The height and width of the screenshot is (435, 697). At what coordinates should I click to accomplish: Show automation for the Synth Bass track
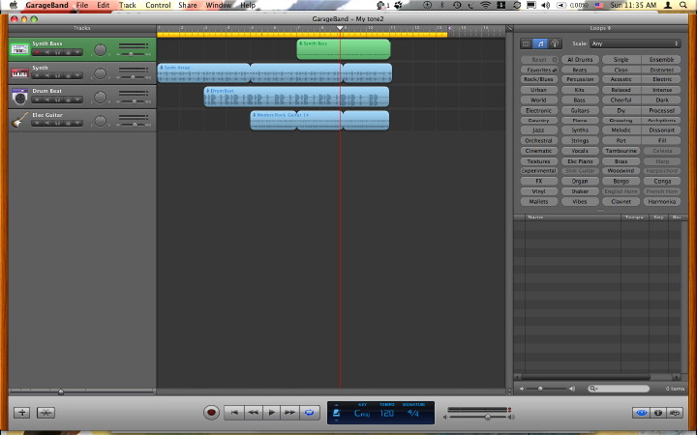77,52
